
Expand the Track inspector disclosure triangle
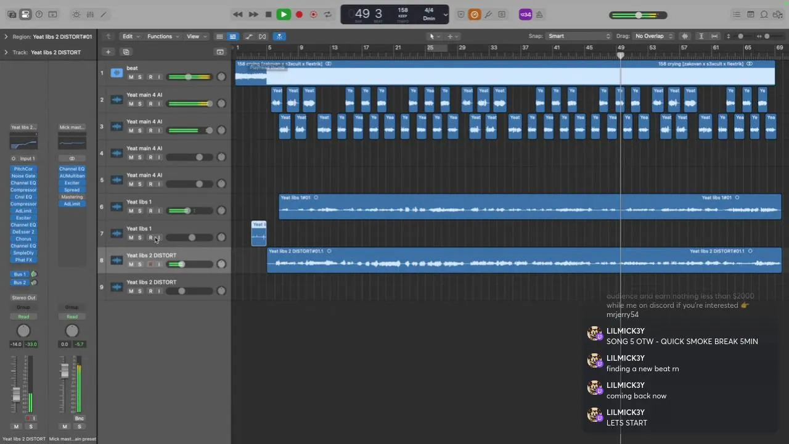6,52
